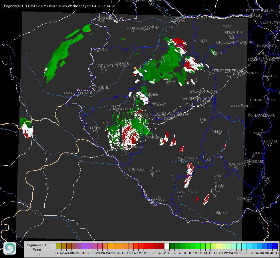The image size is (280, 258).
Task: Pick the dark blue swatch between 40 and 42
Action: click(275, 246)
